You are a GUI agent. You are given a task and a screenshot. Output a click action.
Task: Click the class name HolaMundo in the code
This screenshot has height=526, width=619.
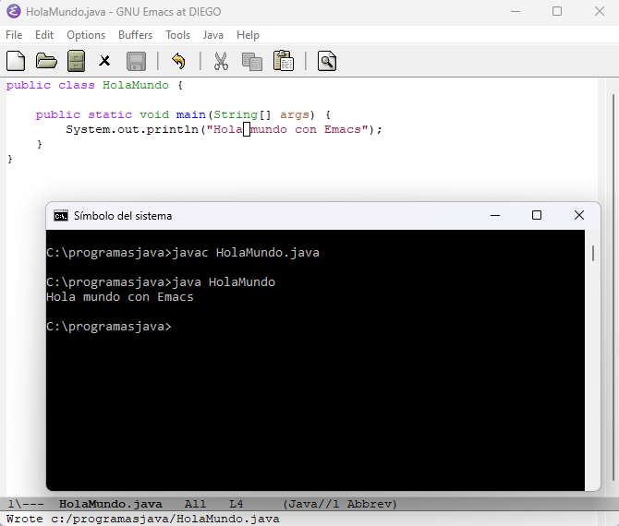136,85
